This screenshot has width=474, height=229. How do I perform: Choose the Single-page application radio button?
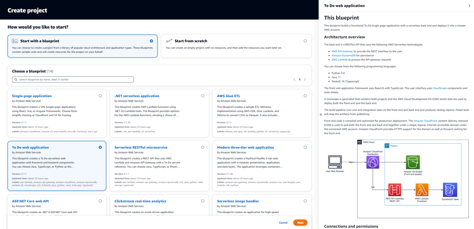point(100,96)
